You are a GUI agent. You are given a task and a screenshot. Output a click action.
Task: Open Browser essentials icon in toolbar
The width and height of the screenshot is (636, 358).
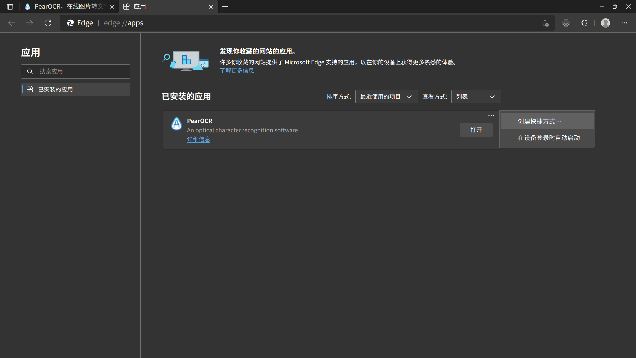[566, 23]
